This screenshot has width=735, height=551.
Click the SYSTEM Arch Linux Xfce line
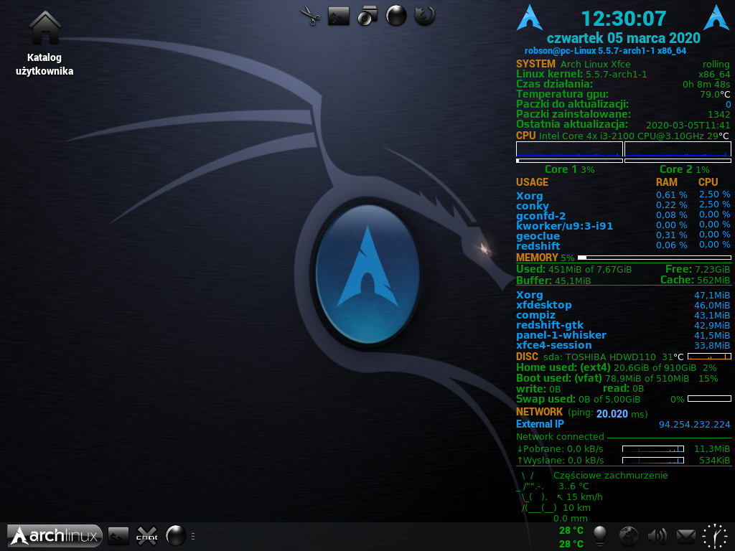623,64
